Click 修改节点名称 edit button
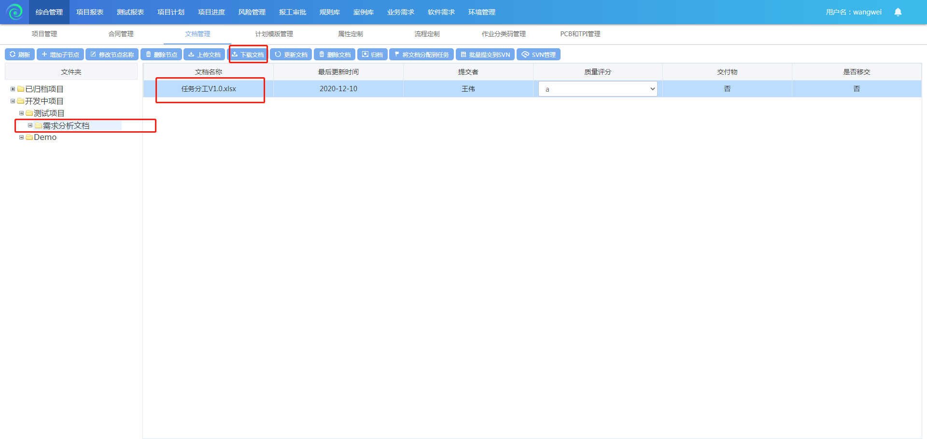Screen dimensions: 927x439 [x=112, y=55]
